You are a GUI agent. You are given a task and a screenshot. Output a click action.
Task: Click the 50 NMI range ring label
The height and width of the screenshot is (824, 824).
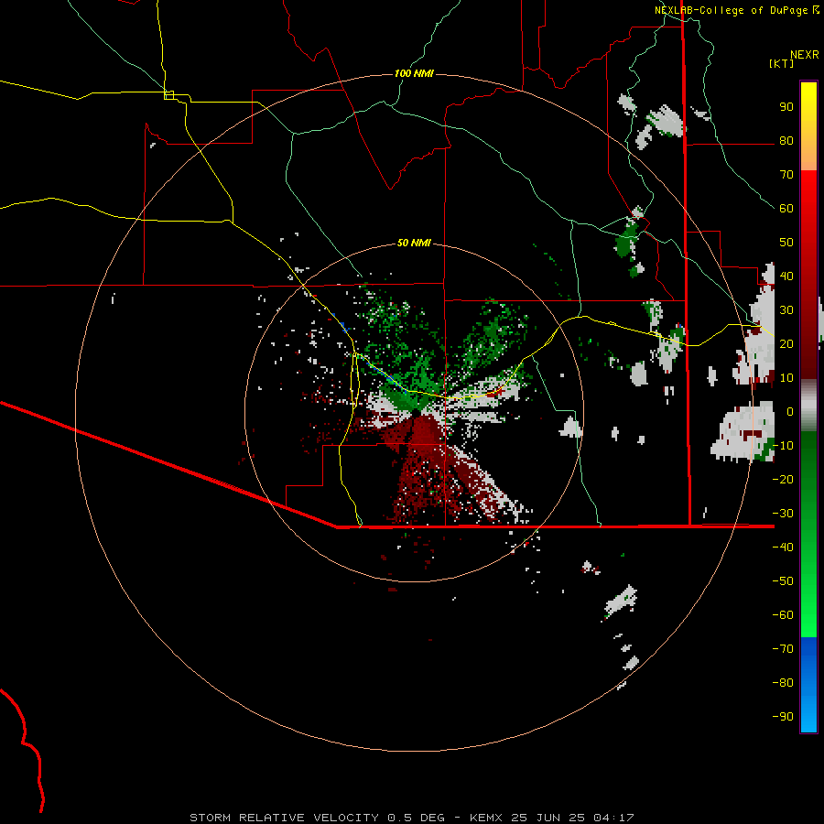(414, 243)
